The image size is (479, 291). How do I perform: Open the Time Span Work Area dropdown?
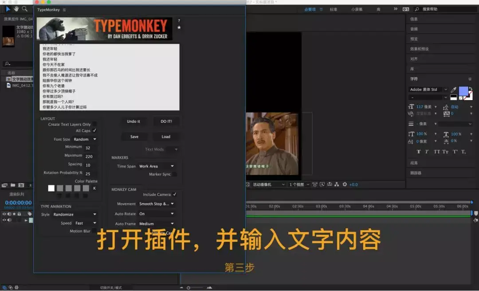click(x=157, y=166)
